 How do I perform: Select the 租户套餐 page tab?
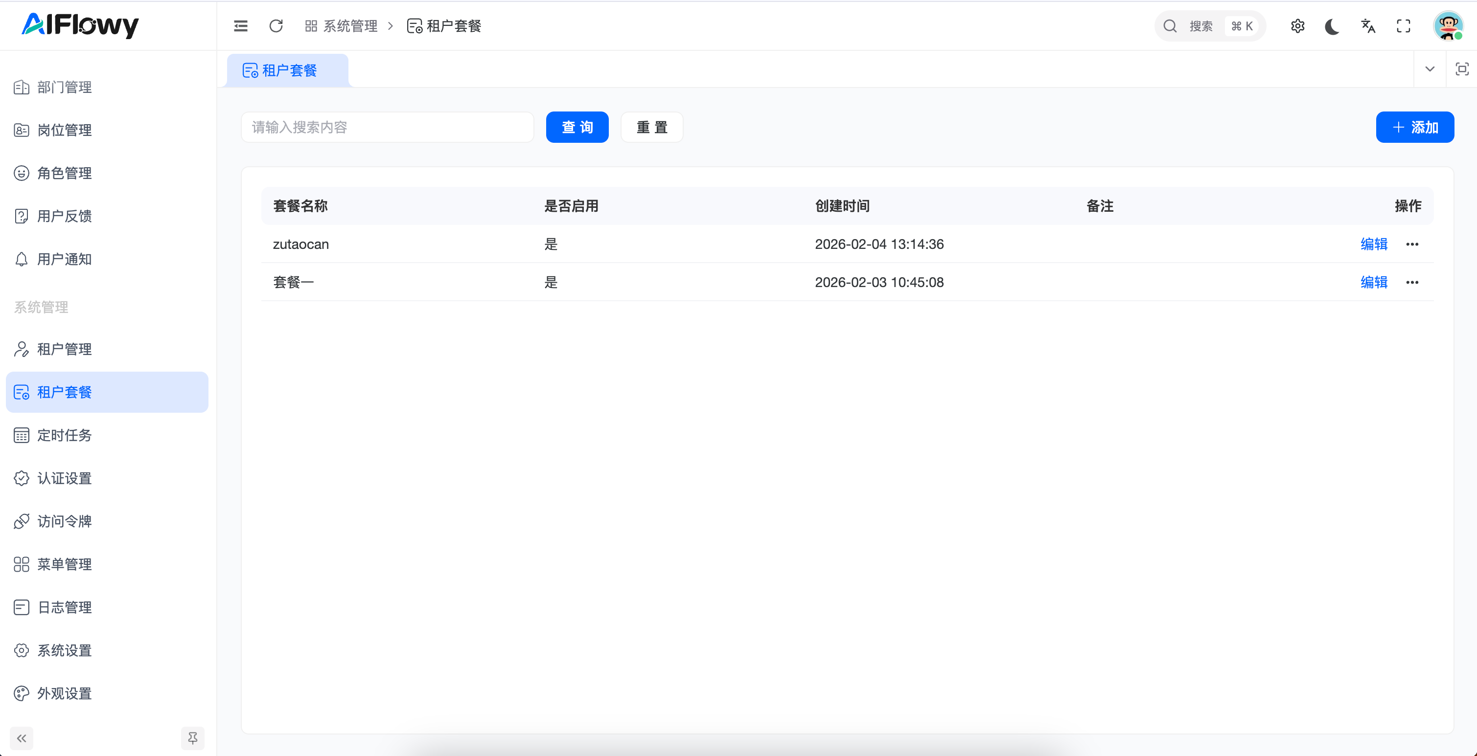coord(288,70)
